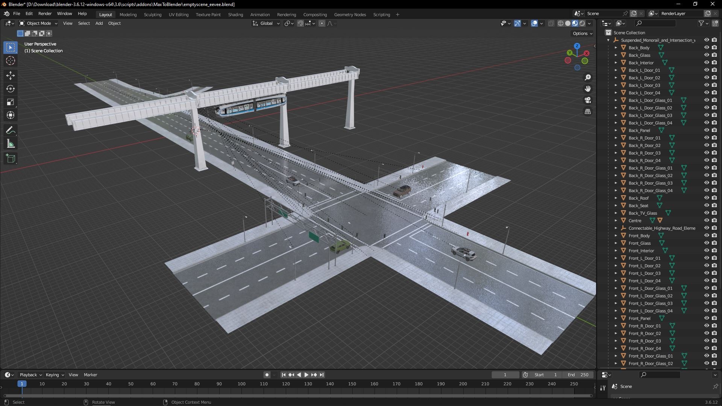Click the outliner search field
Image resolution: width=722 pixels, height=406 pixels.
[655, 23]
